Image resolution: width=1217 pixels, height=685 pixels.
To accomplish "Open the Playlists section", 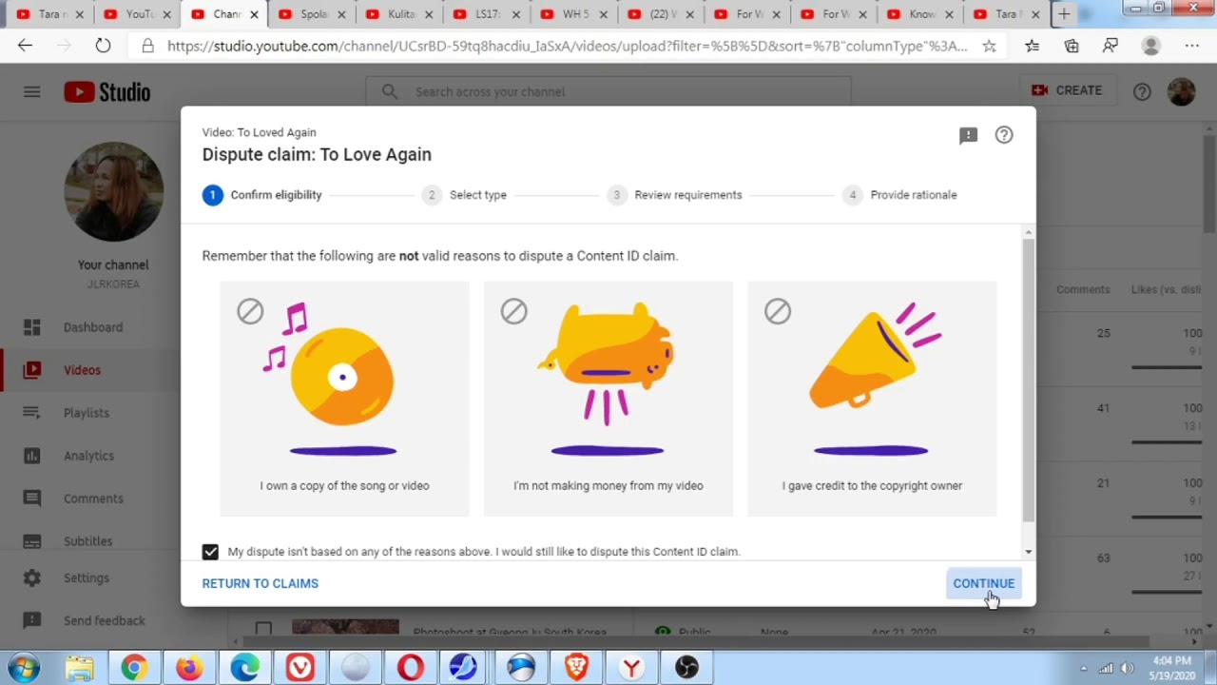I will tap(86, 412).
